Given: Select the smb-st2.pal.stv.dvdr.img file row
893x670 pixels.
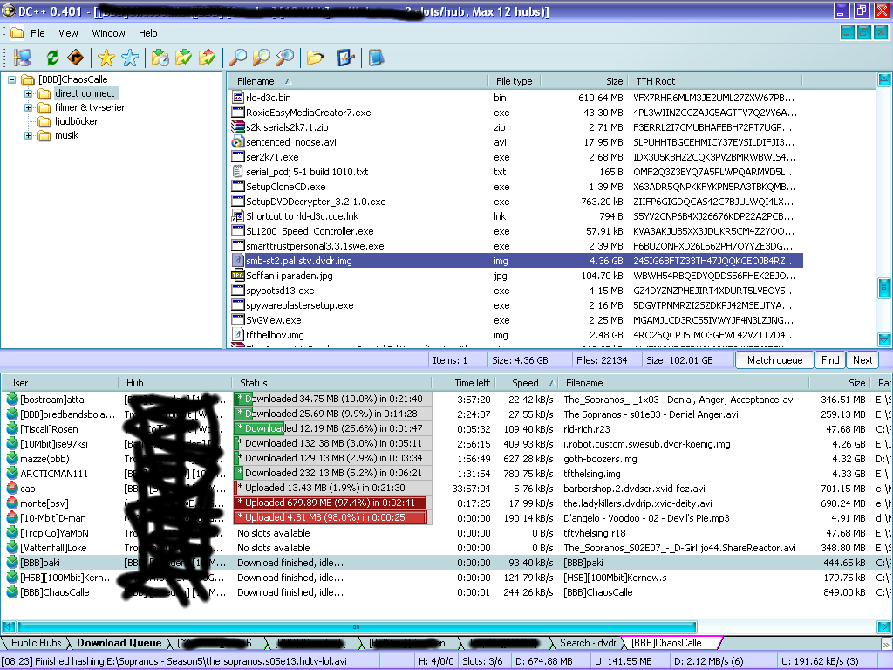Looking at the screenshot, I should tap(516, 260).
